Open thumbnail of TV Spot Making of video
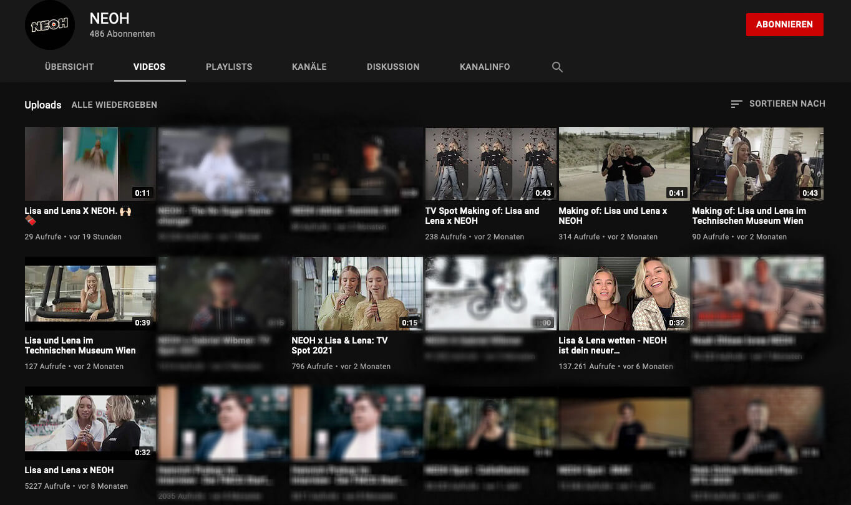Image resolution: width=851 pixels, height=505 pixels. 491,164
